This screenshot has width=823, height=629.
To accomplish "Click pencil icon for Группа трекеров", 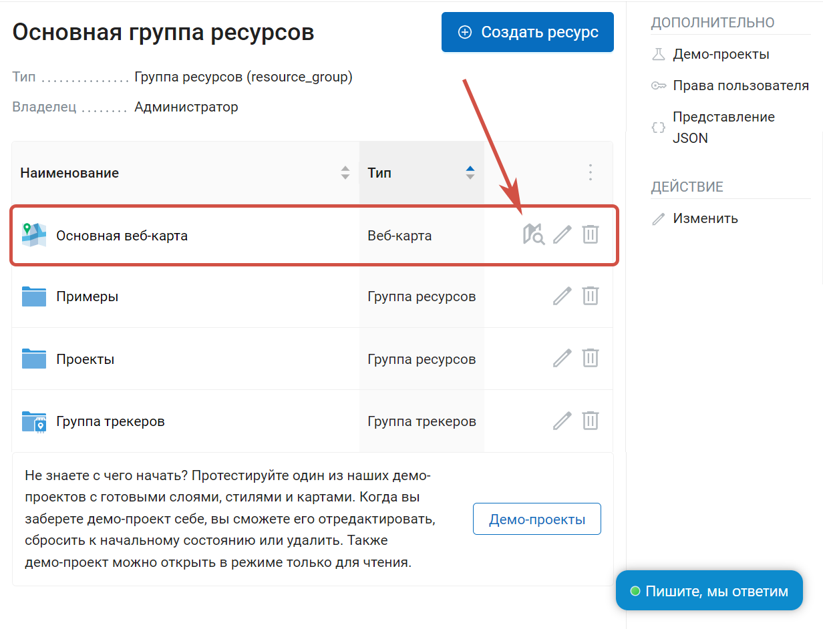I will coord(562,421).
